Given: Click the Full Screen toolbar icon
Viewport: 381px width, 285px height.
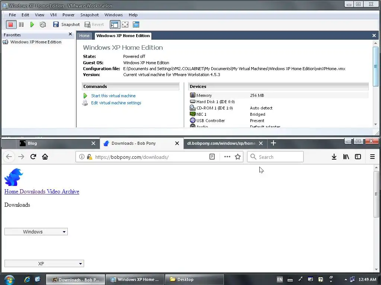Looking at the screenshot, I should [125, 24].
